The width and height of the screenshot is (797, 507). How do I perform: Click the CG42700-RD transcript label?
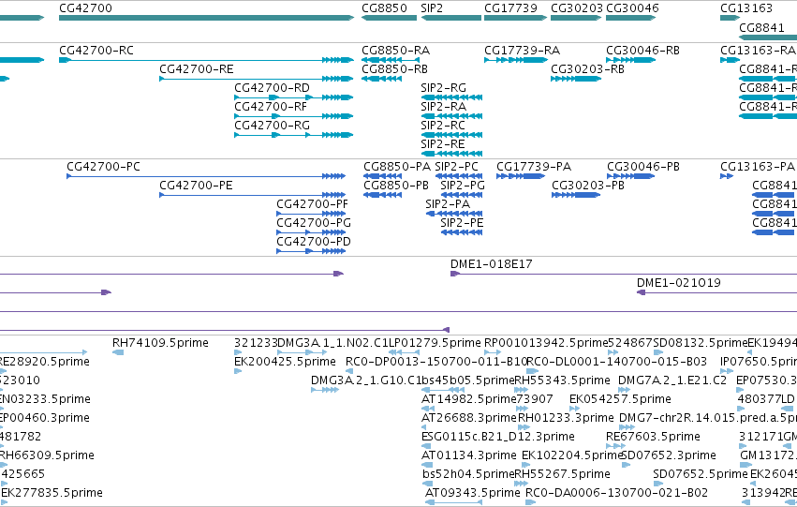[x=272, y=88]
